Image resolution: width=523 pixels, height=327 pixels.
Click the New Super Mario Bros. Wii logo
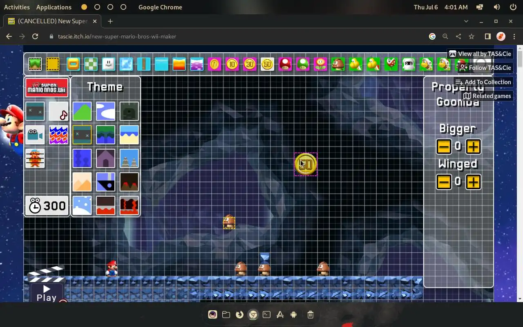[47, 88]
